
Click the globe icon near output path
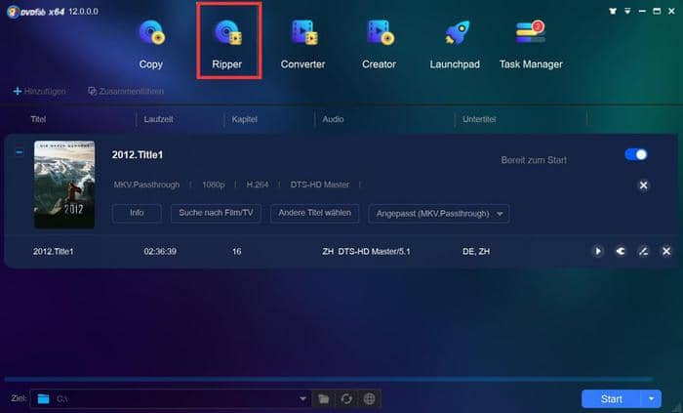[x=370, y=398]
